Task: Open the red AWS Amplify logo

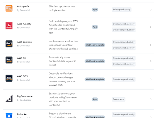Action: [x=9, y=26]
